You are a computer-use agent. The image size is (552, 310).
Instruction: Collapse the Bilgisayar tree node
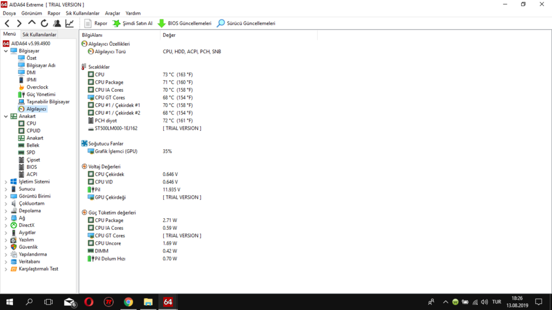pyautogui.click(x=6, y=51)
